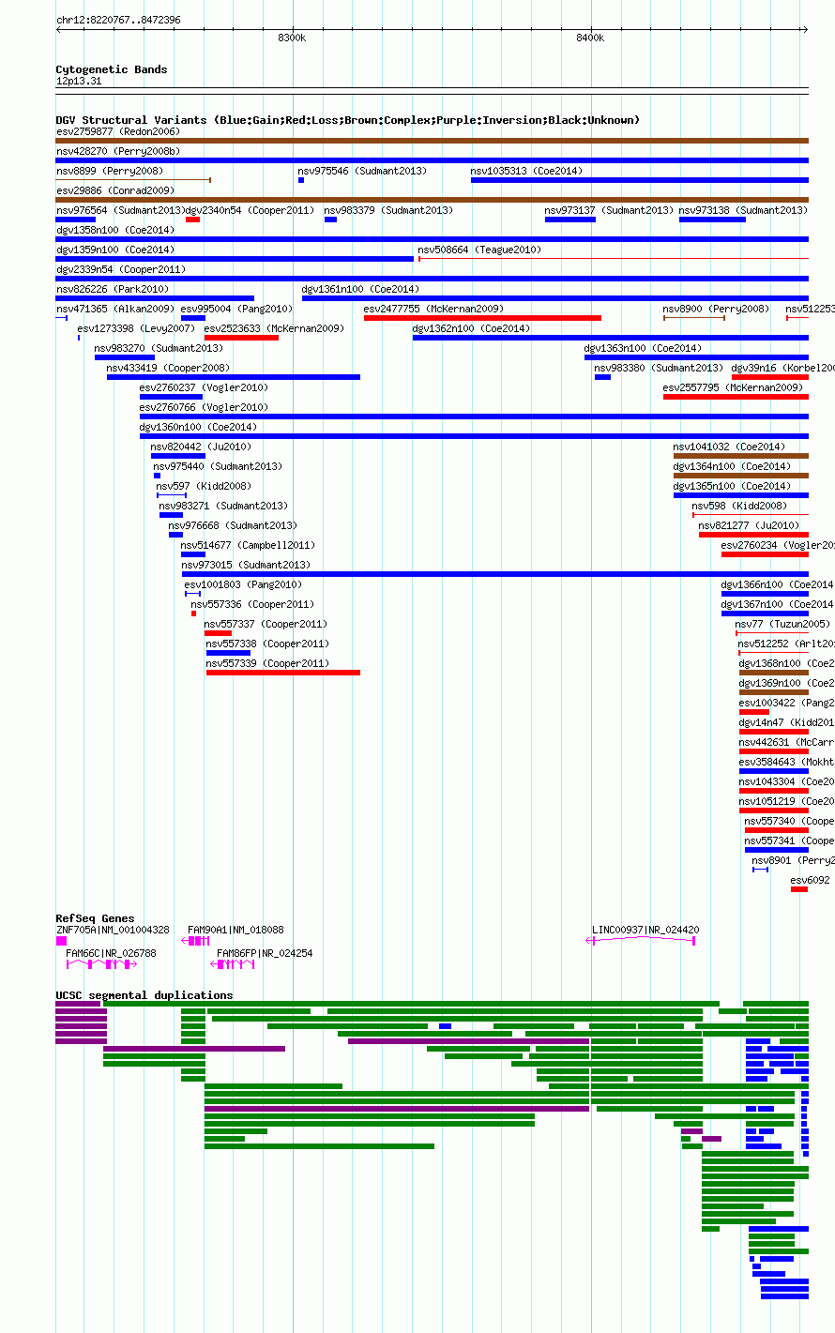835x1333 pixels.
Task: Open the dgv1362n100 (Coe2014) label
Action: tap(471, 328)
